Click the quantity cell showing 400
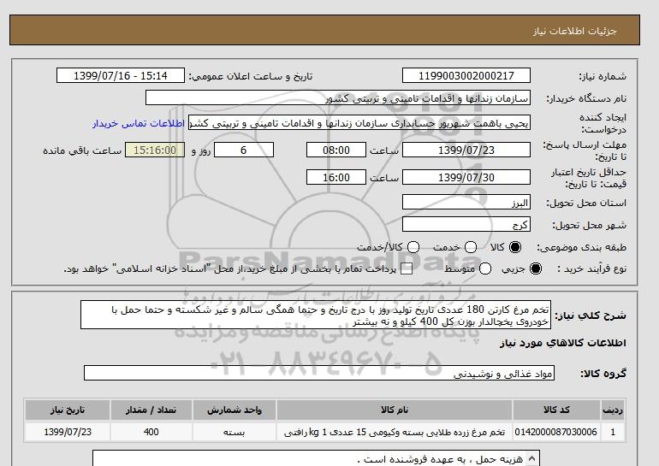This screenshot has height=466, width=659. (x=151, y=432)
